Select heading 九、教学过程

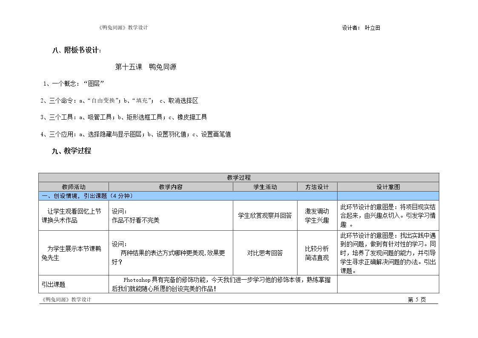tap(72, 151)
